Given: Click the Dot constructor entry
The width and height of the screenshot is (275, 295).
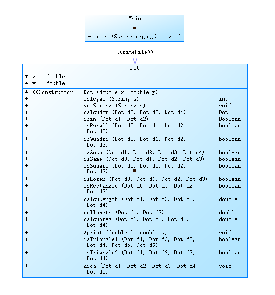Looking at the screenshot, I should (x=91, y=92).
